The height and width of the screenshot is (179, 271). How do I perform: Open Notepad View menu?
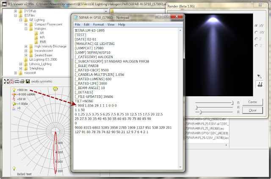[x=111, y=25]
